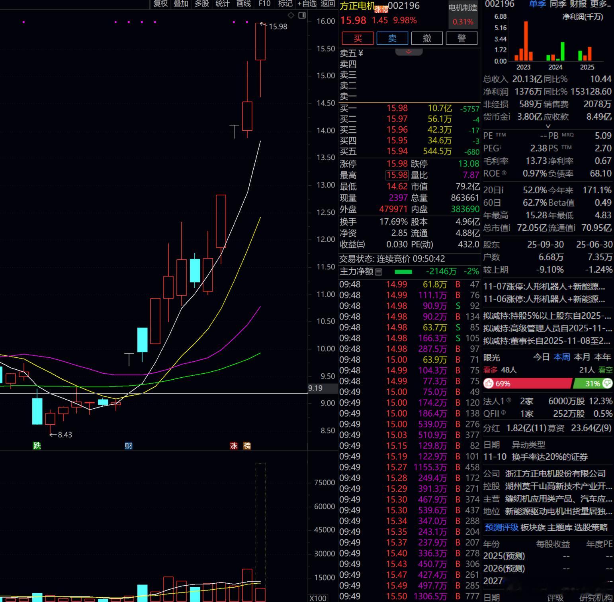Expand financial data chevron below 货币金

point(548,126)
